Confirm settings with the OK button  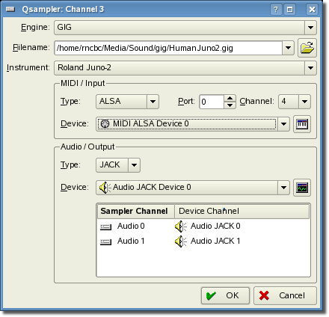point(225,295)
